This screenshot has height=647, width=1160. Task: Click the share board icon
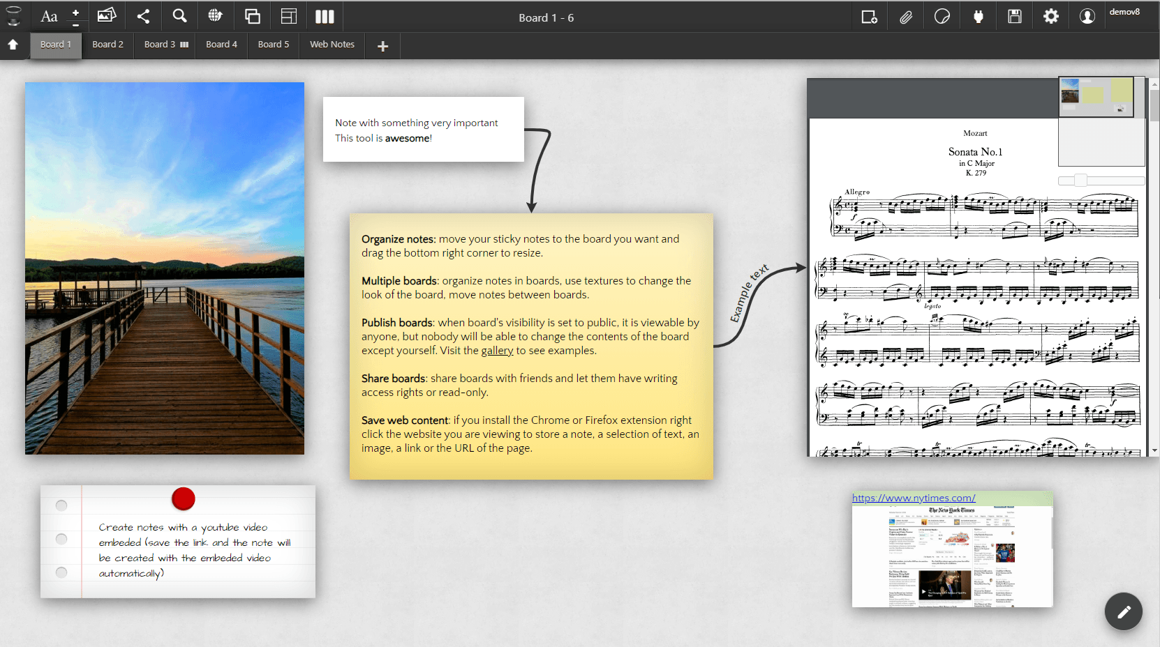143,16
